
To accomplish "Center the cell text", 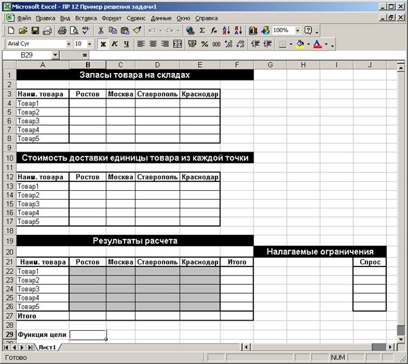I will click(x=153, y=44).
